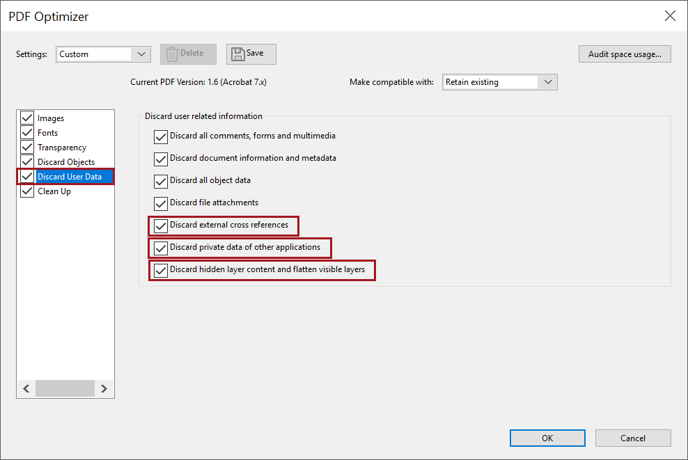This screenshot has height=460, width=688.
Task: Uncheck "Discard all comments, forms and multimedia"
Action: (x=161, y=136)
